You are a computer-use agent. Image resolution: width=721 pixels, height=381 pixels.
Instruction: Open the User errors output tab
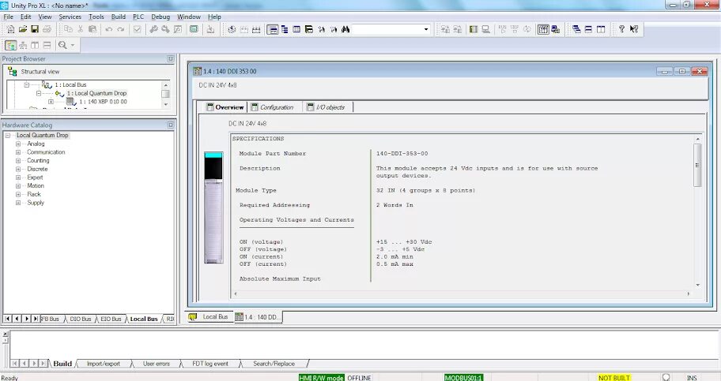tap(156, 364)
